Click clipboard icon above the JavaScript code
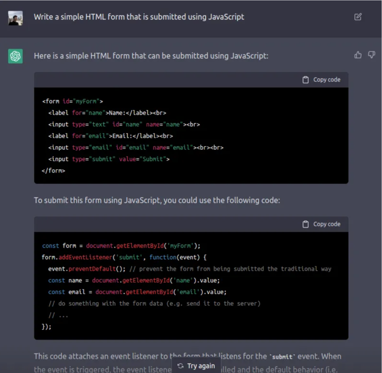 306,224
